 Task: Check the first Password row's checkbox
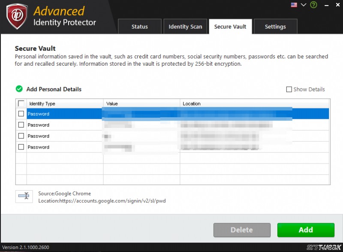point(21,114)
